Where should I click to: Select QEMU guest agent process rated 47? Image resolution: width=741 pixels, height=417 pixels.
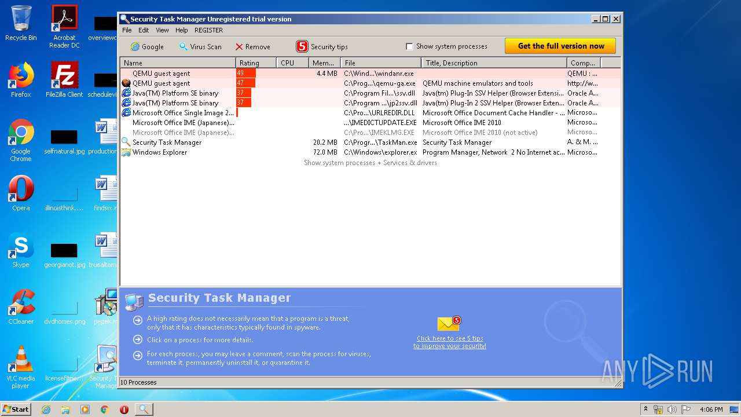coord(370,83)
